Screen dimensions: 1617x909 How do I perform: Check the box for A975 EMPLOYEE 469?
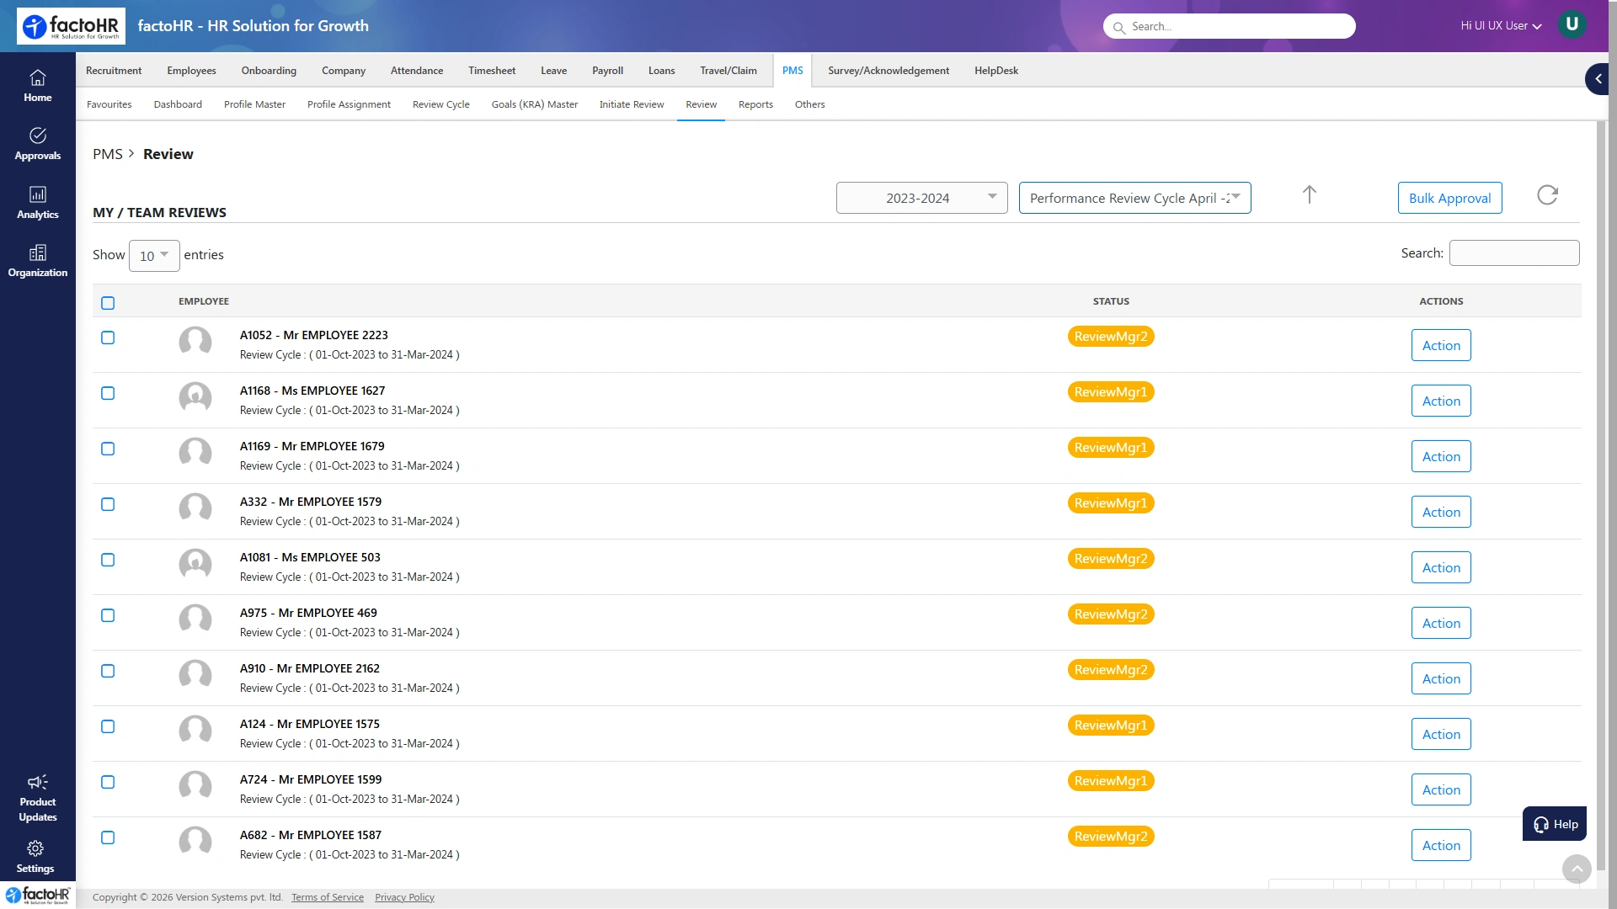[x=108, y=615]
